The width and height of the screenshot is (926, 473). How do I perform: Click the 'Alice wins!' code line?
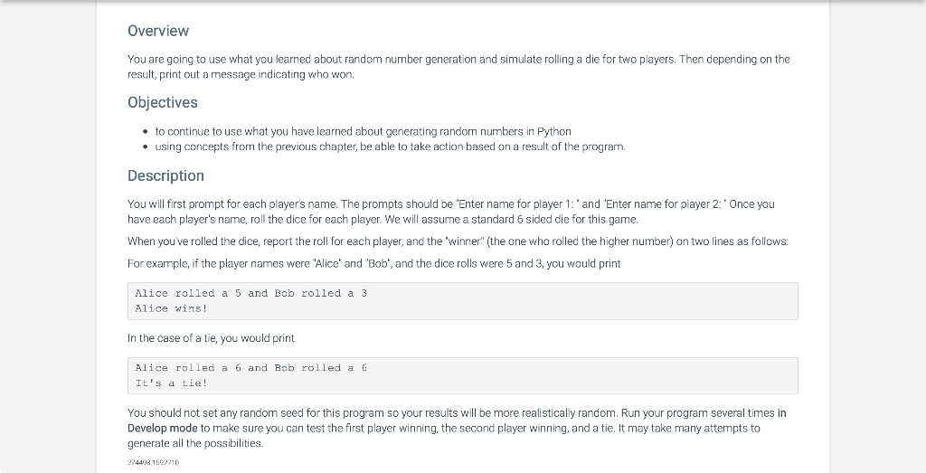(x=171, y=308)
